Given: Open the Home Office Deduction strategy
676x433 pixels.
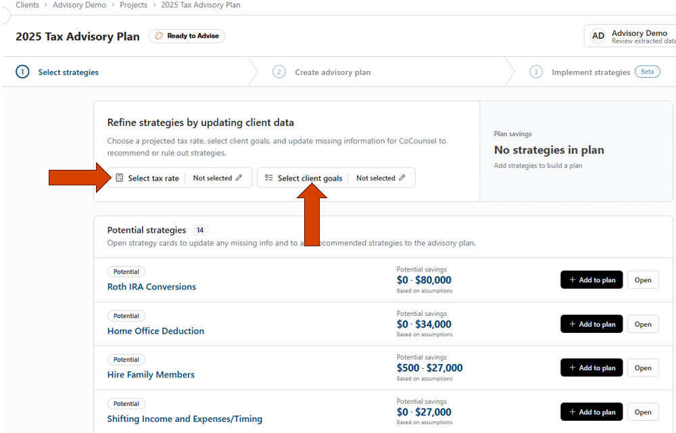Looking at the screenshot, I should (642, 324).
